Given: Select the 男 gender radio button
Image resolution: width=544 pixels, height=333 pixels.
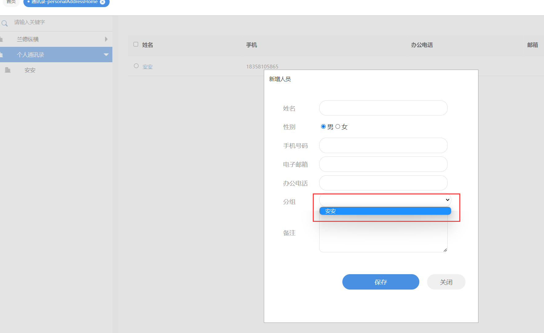Looking at the screenshot, I should [x=323, y=127].
